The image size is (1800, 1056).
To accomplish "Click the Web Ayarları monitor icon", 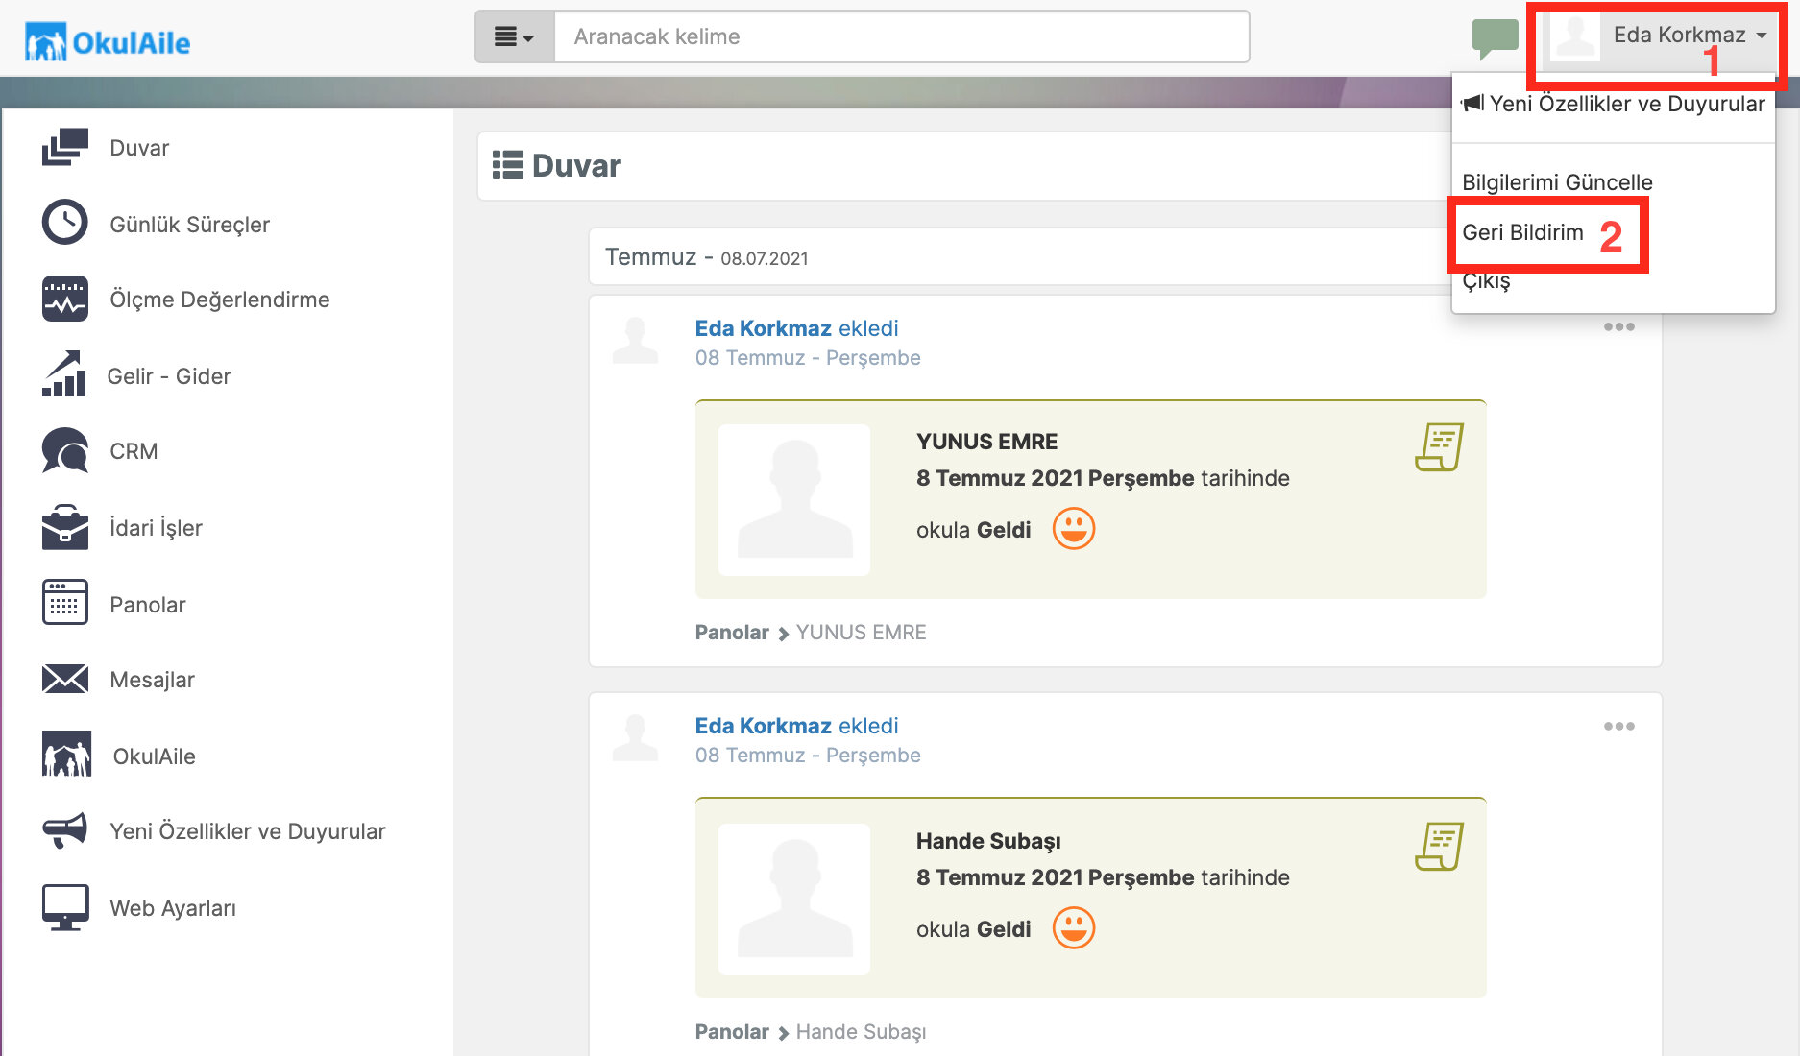I will tap(65, 907).
